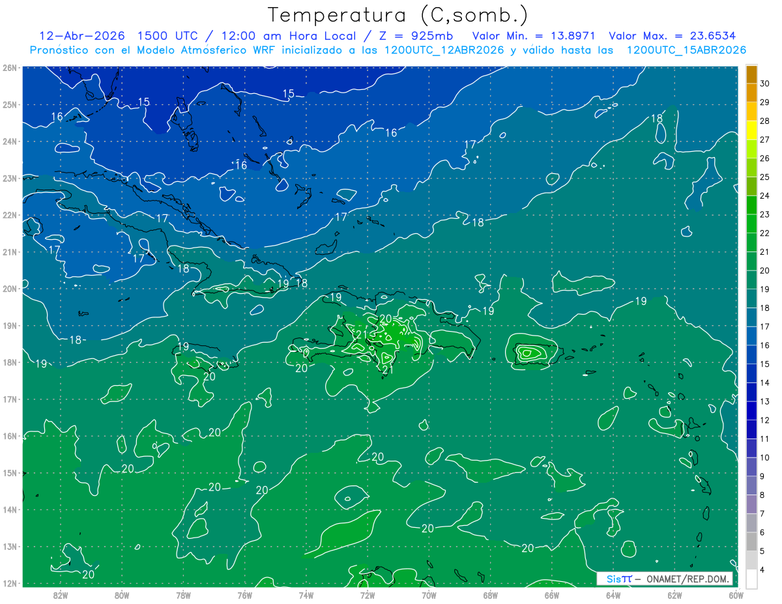Click the Sis ONAMET/REP.DOM. logo box
Image resolution: width=782 pixels, height=604 pixels.
point(665,579)
